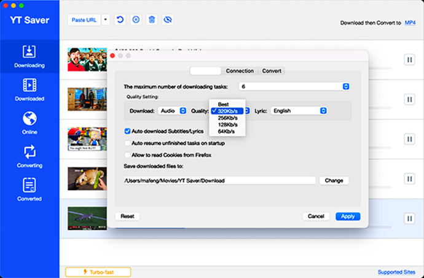Pause the second download in the list
Viewport: 424px width, 278px height.
point(409,100)
